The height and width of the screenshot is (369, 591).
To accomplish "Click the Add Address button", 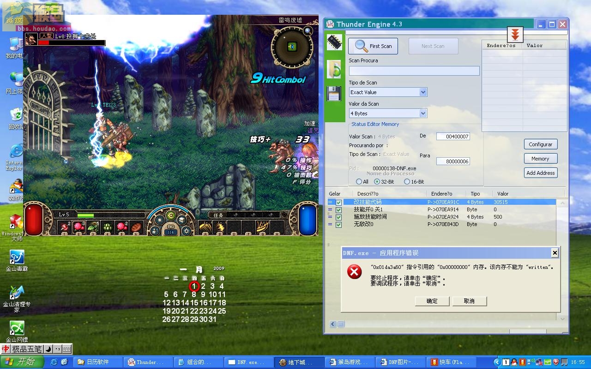I will 541,173.
